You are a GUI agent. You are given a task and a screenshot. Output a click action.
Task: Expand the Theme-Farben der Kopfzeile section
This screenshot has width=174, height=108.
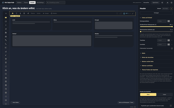[156, 70]
